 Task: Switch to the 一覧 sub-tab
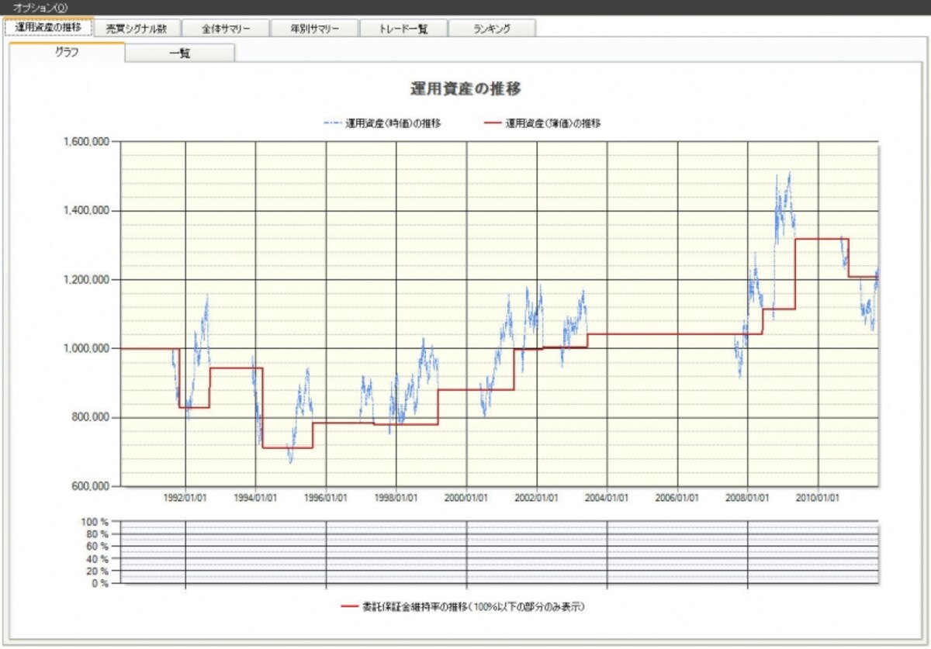click(180, 54)
